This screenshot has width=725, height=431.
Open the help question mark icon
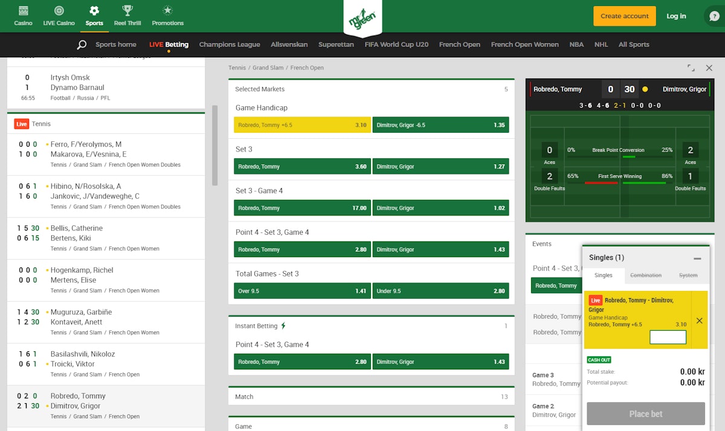(715, 16)
